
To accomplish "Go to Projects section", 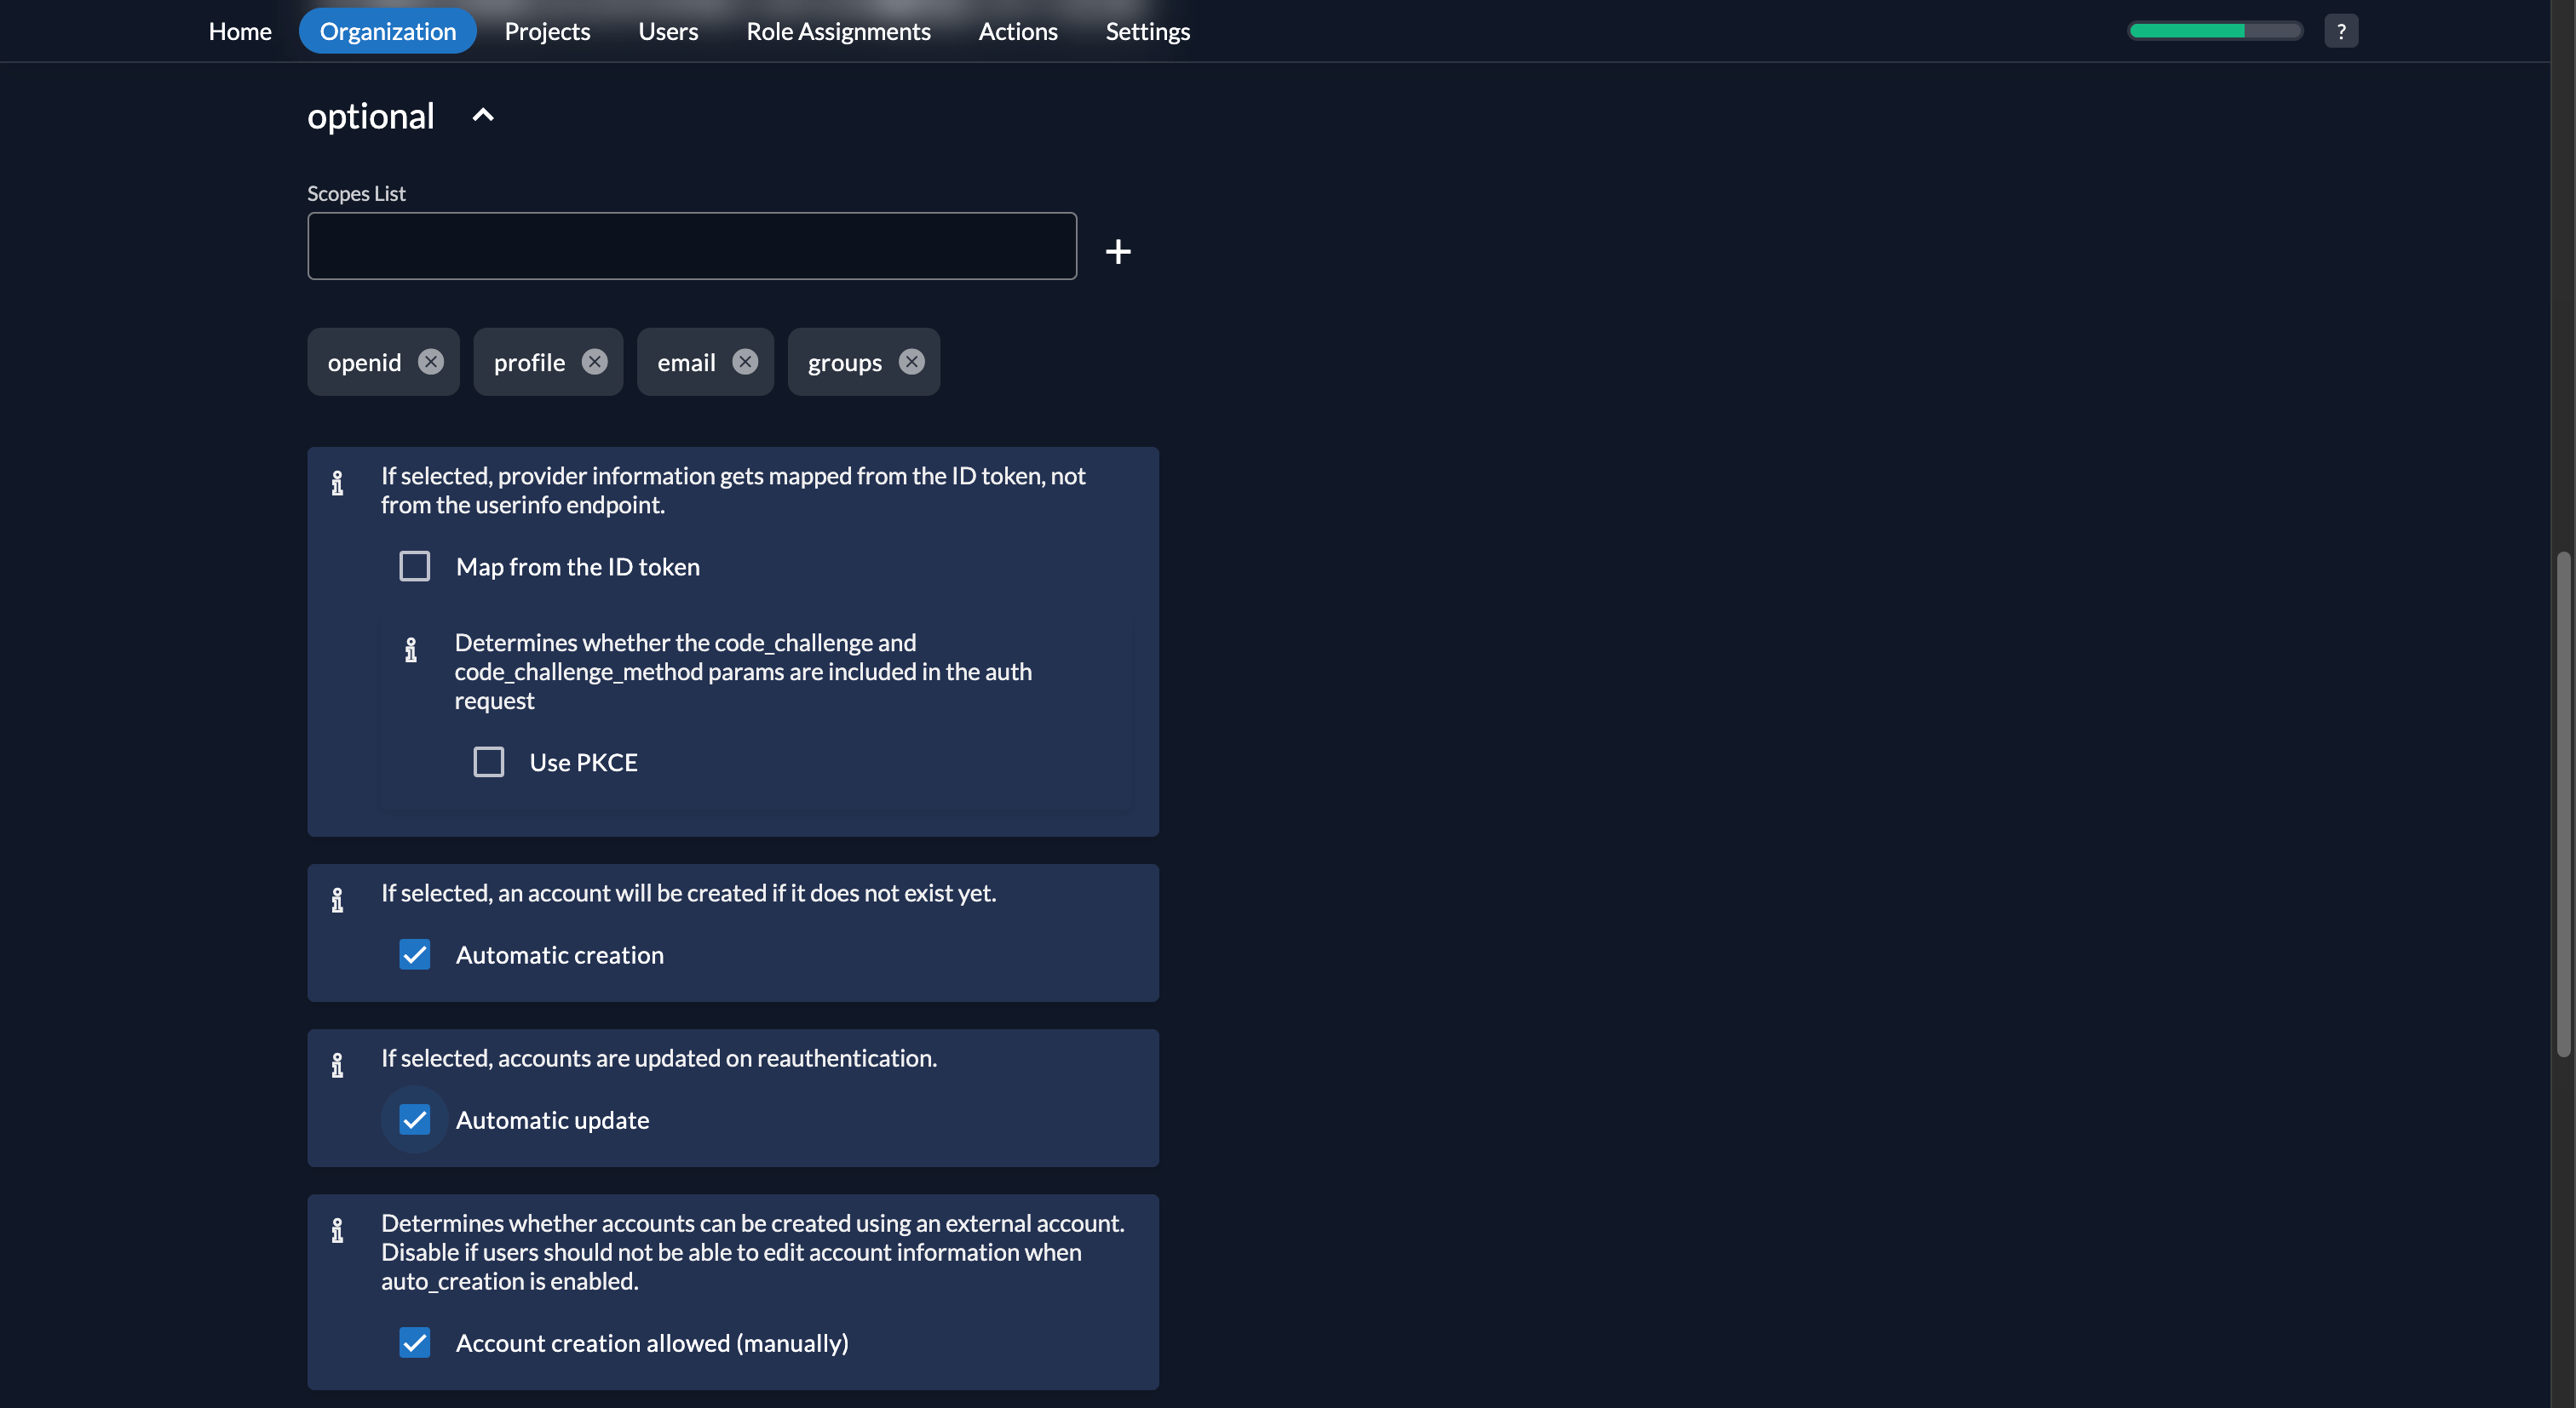I will (x=547, y=31).
